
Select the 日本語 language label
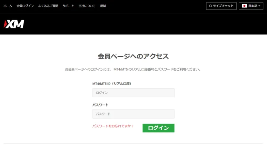pyautogui.click(x=252, y=6)
